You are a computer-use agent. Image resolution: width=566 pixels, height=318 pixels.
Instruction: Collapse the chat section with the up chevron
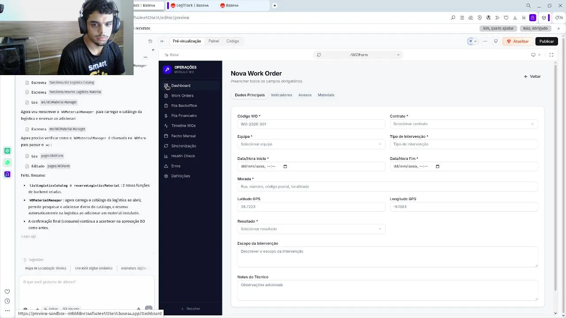pos(153,50)
